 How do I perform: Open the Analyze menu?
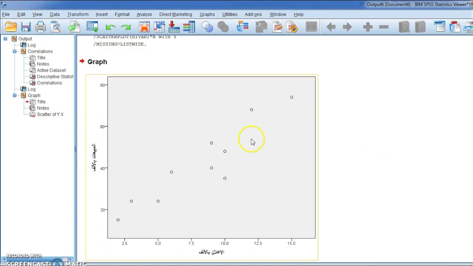[x=144, y=14]
